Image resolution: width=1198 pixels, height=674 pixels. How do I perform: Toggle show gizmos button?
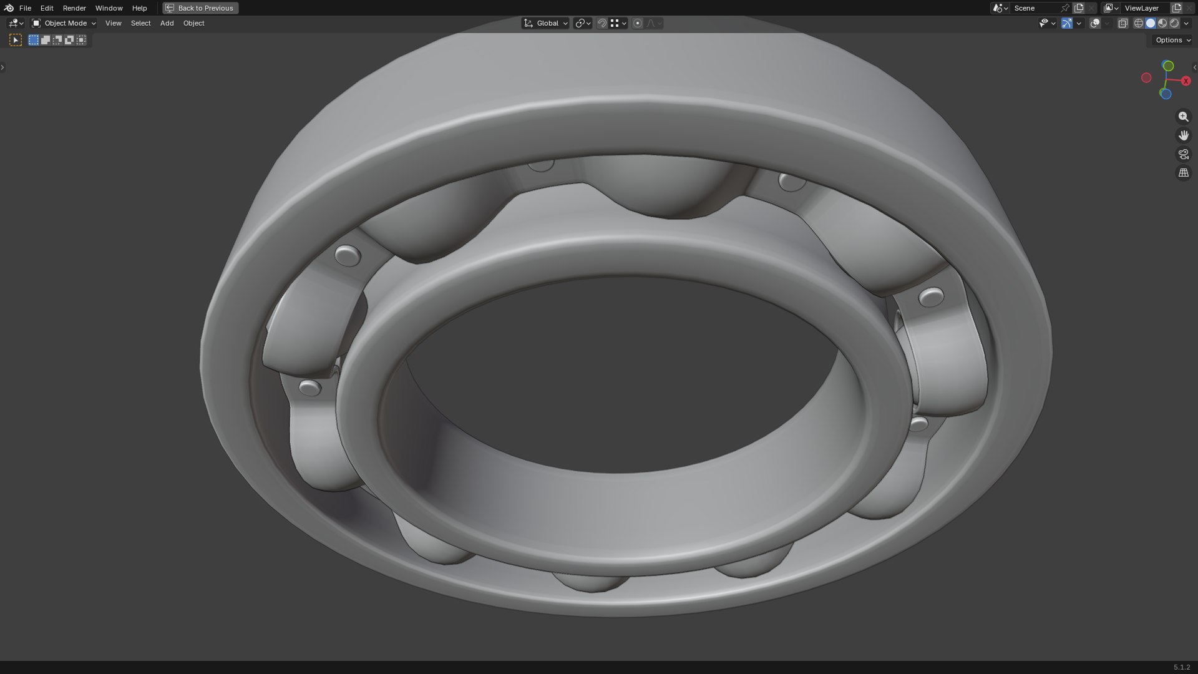(1067, 23)
